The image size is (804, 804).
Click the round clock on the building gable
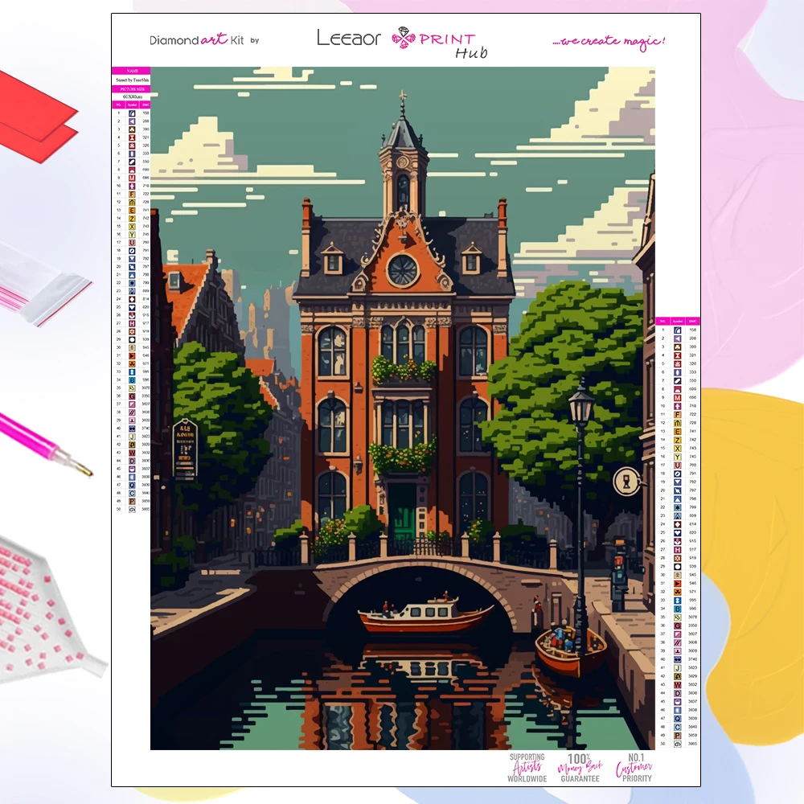(x=403, y=270)
